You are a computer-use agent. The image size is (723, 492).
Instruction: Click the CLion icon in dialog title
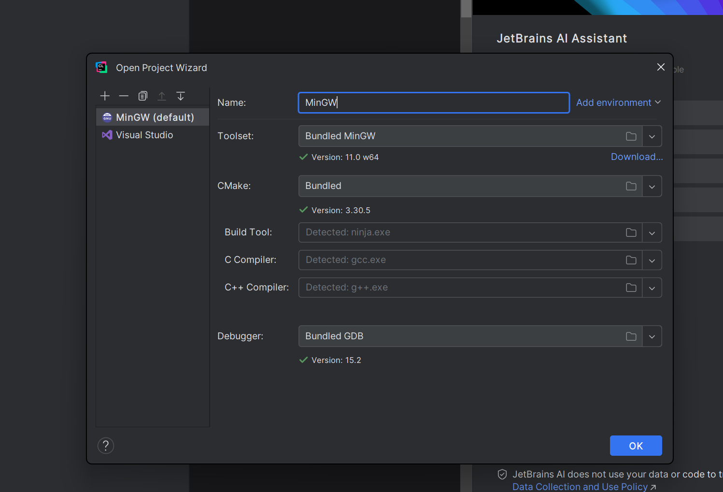click(101, 67)
